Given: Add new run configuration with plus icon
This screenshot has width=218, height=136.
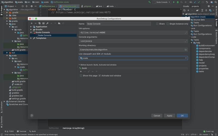Looking at the screenshot, I should pyautogui.click(x=32, y=23).
